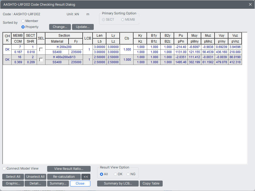Click the SEL column header

[41, 38]
